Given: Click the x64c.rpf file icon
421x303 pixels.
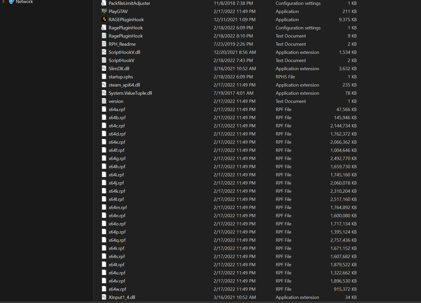Looking at the screenshot, I should coord(104,126).
